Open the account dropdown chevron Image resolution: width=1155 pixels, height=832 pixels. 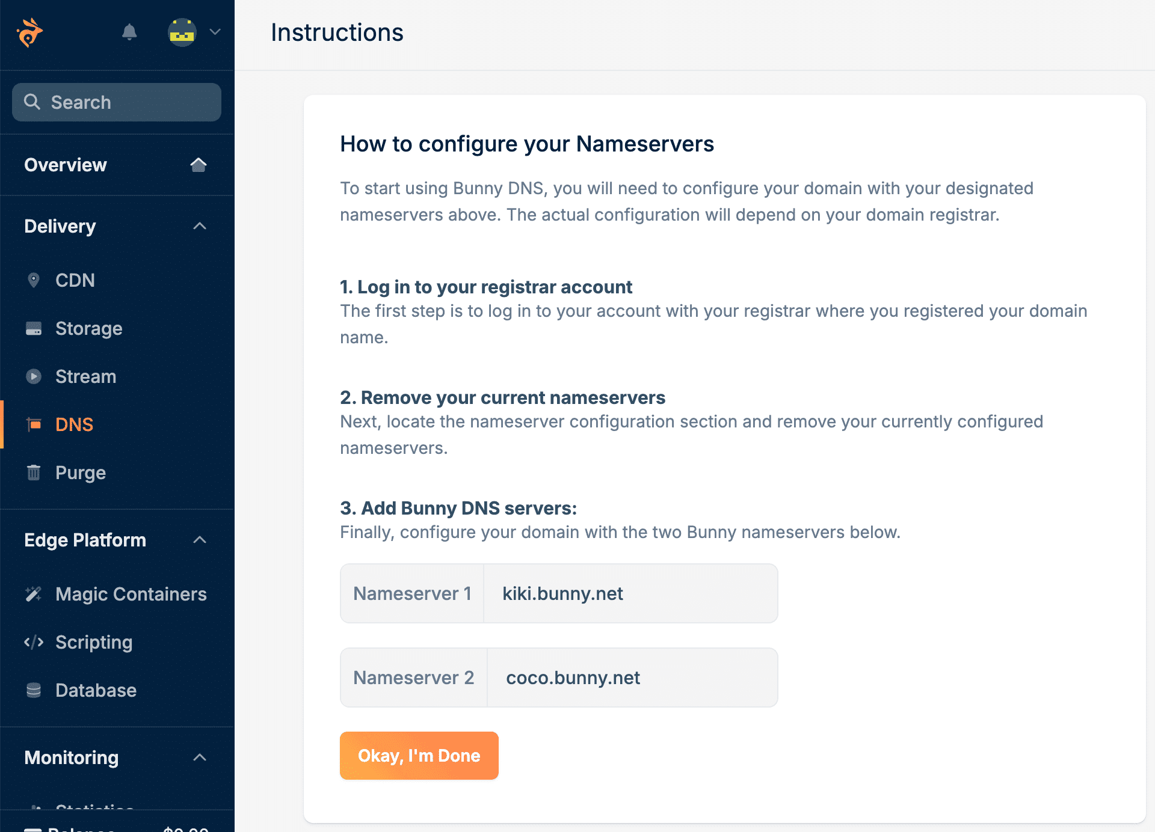point(215,32)
